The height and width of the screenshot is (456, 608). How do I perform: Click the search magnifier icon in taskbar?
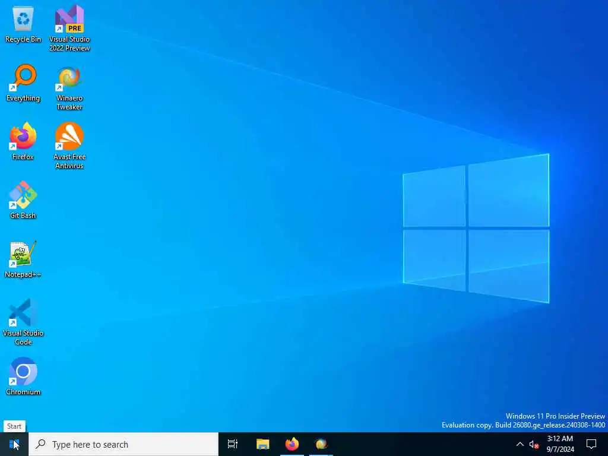click(x=40, y=444)
